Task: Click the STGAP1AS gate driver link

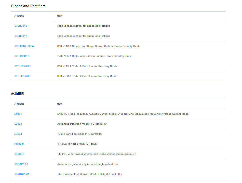Action: click(21, 164)
